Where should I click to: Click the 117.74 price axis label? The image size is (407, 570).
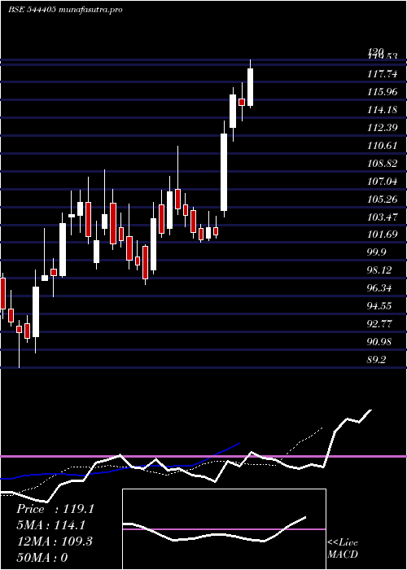pos(383,74)
